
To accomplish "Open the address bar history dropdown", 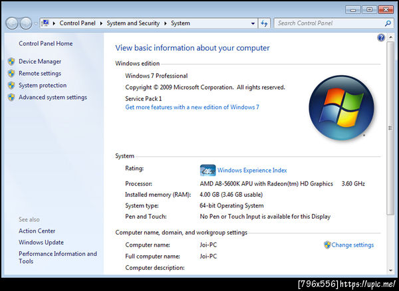I will pyautogui.click(x=253, y=23).
